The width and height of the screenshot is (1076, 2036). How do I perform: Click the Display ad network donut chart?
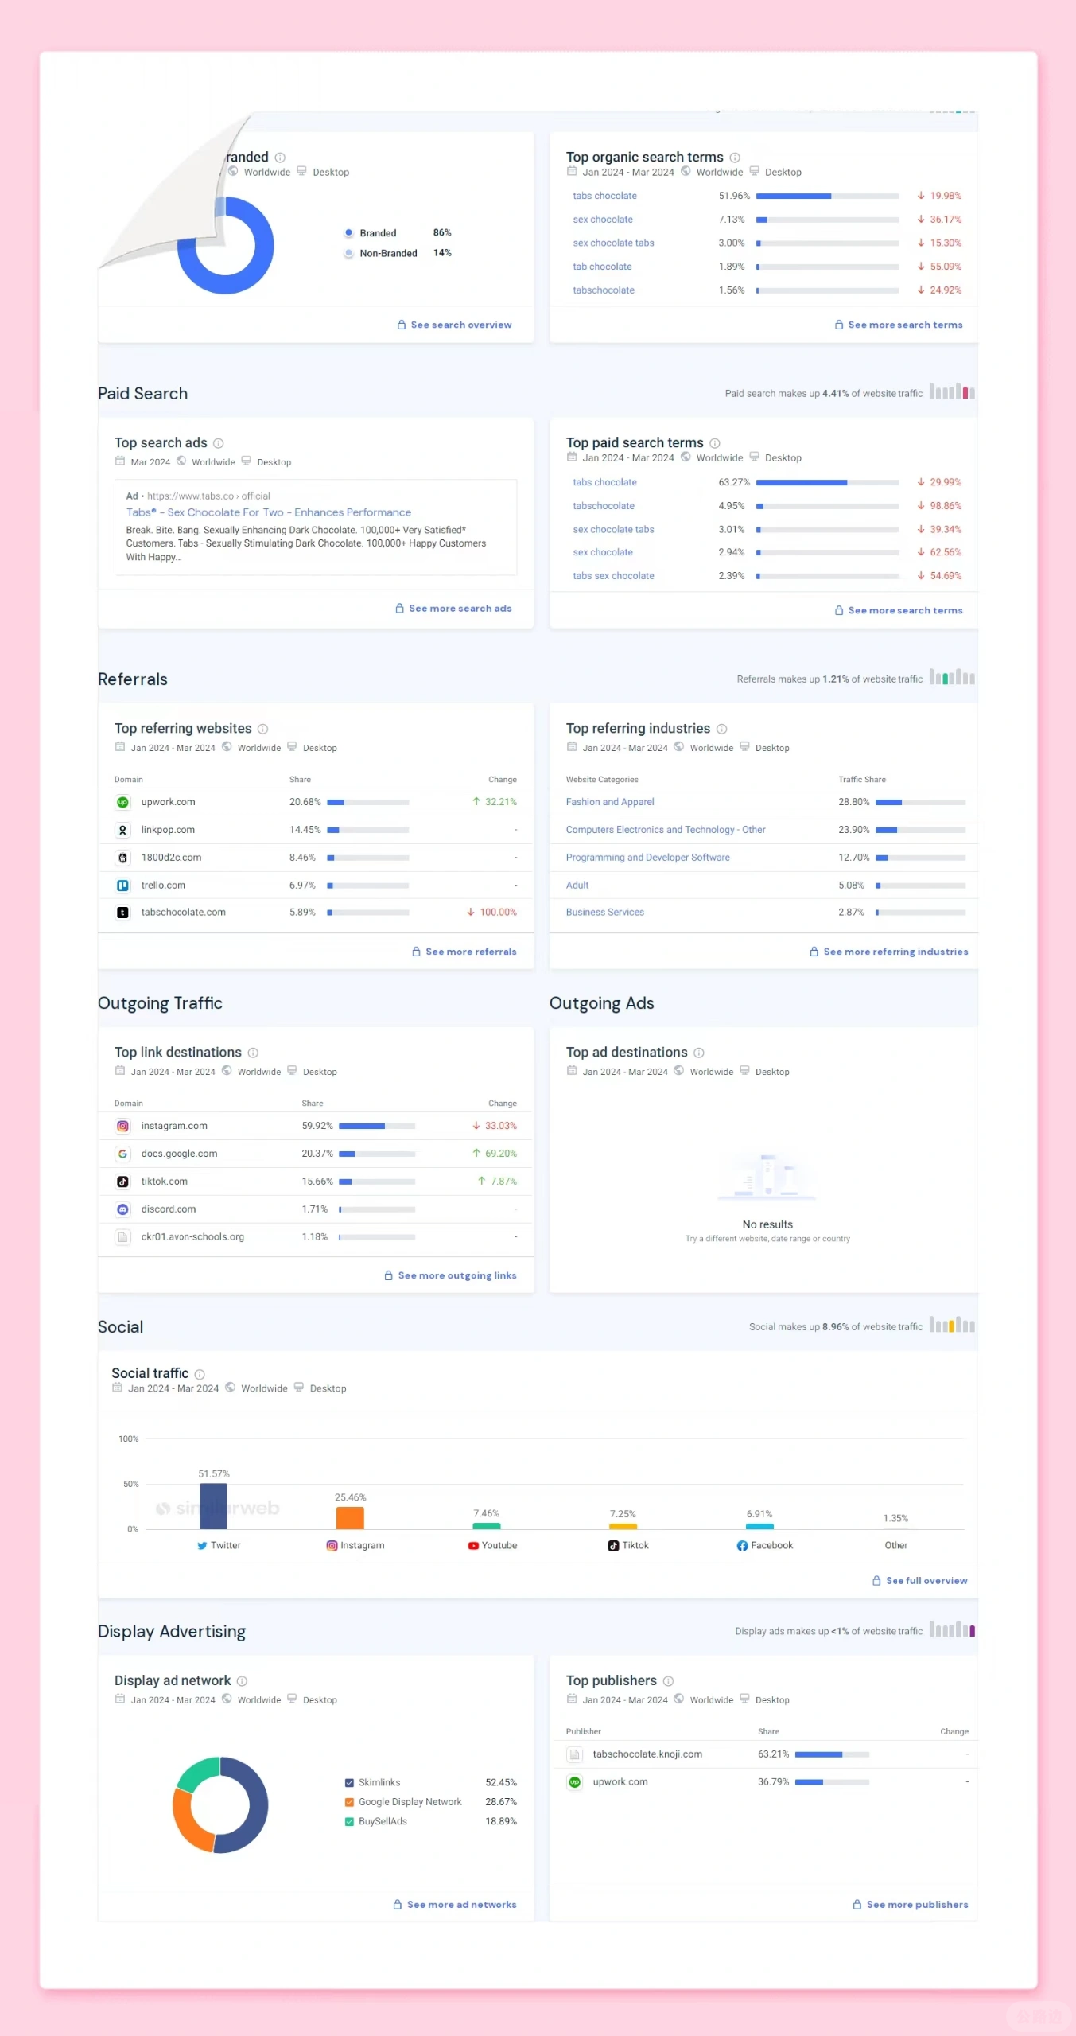[220, 1805]
